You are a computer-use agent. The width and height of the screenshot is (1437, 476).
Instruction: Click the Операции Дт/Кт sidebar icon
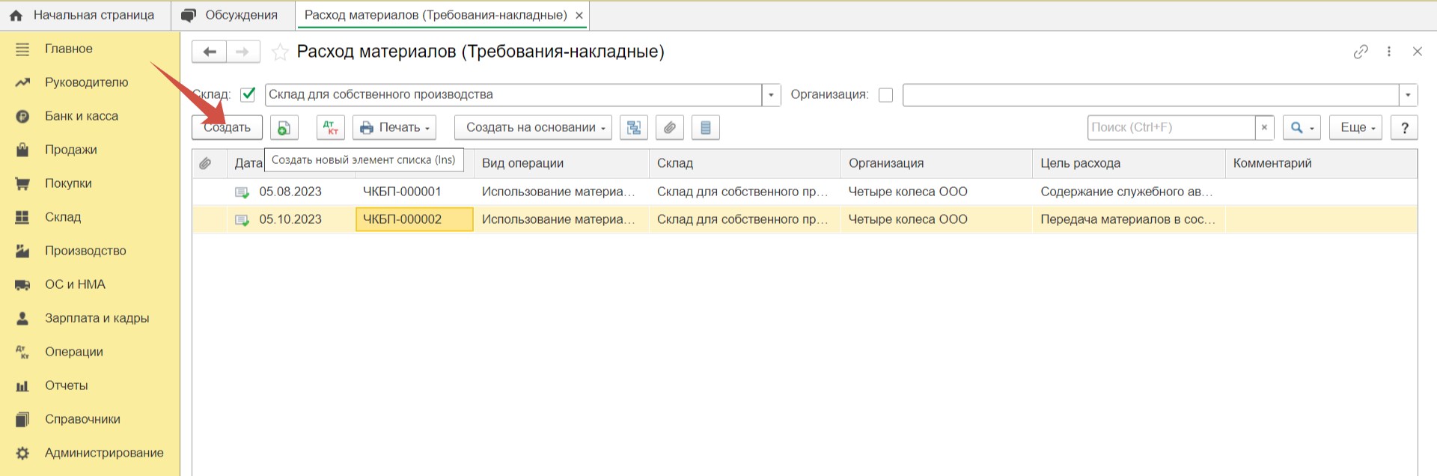pyautogui.click(x=22, y=353)
